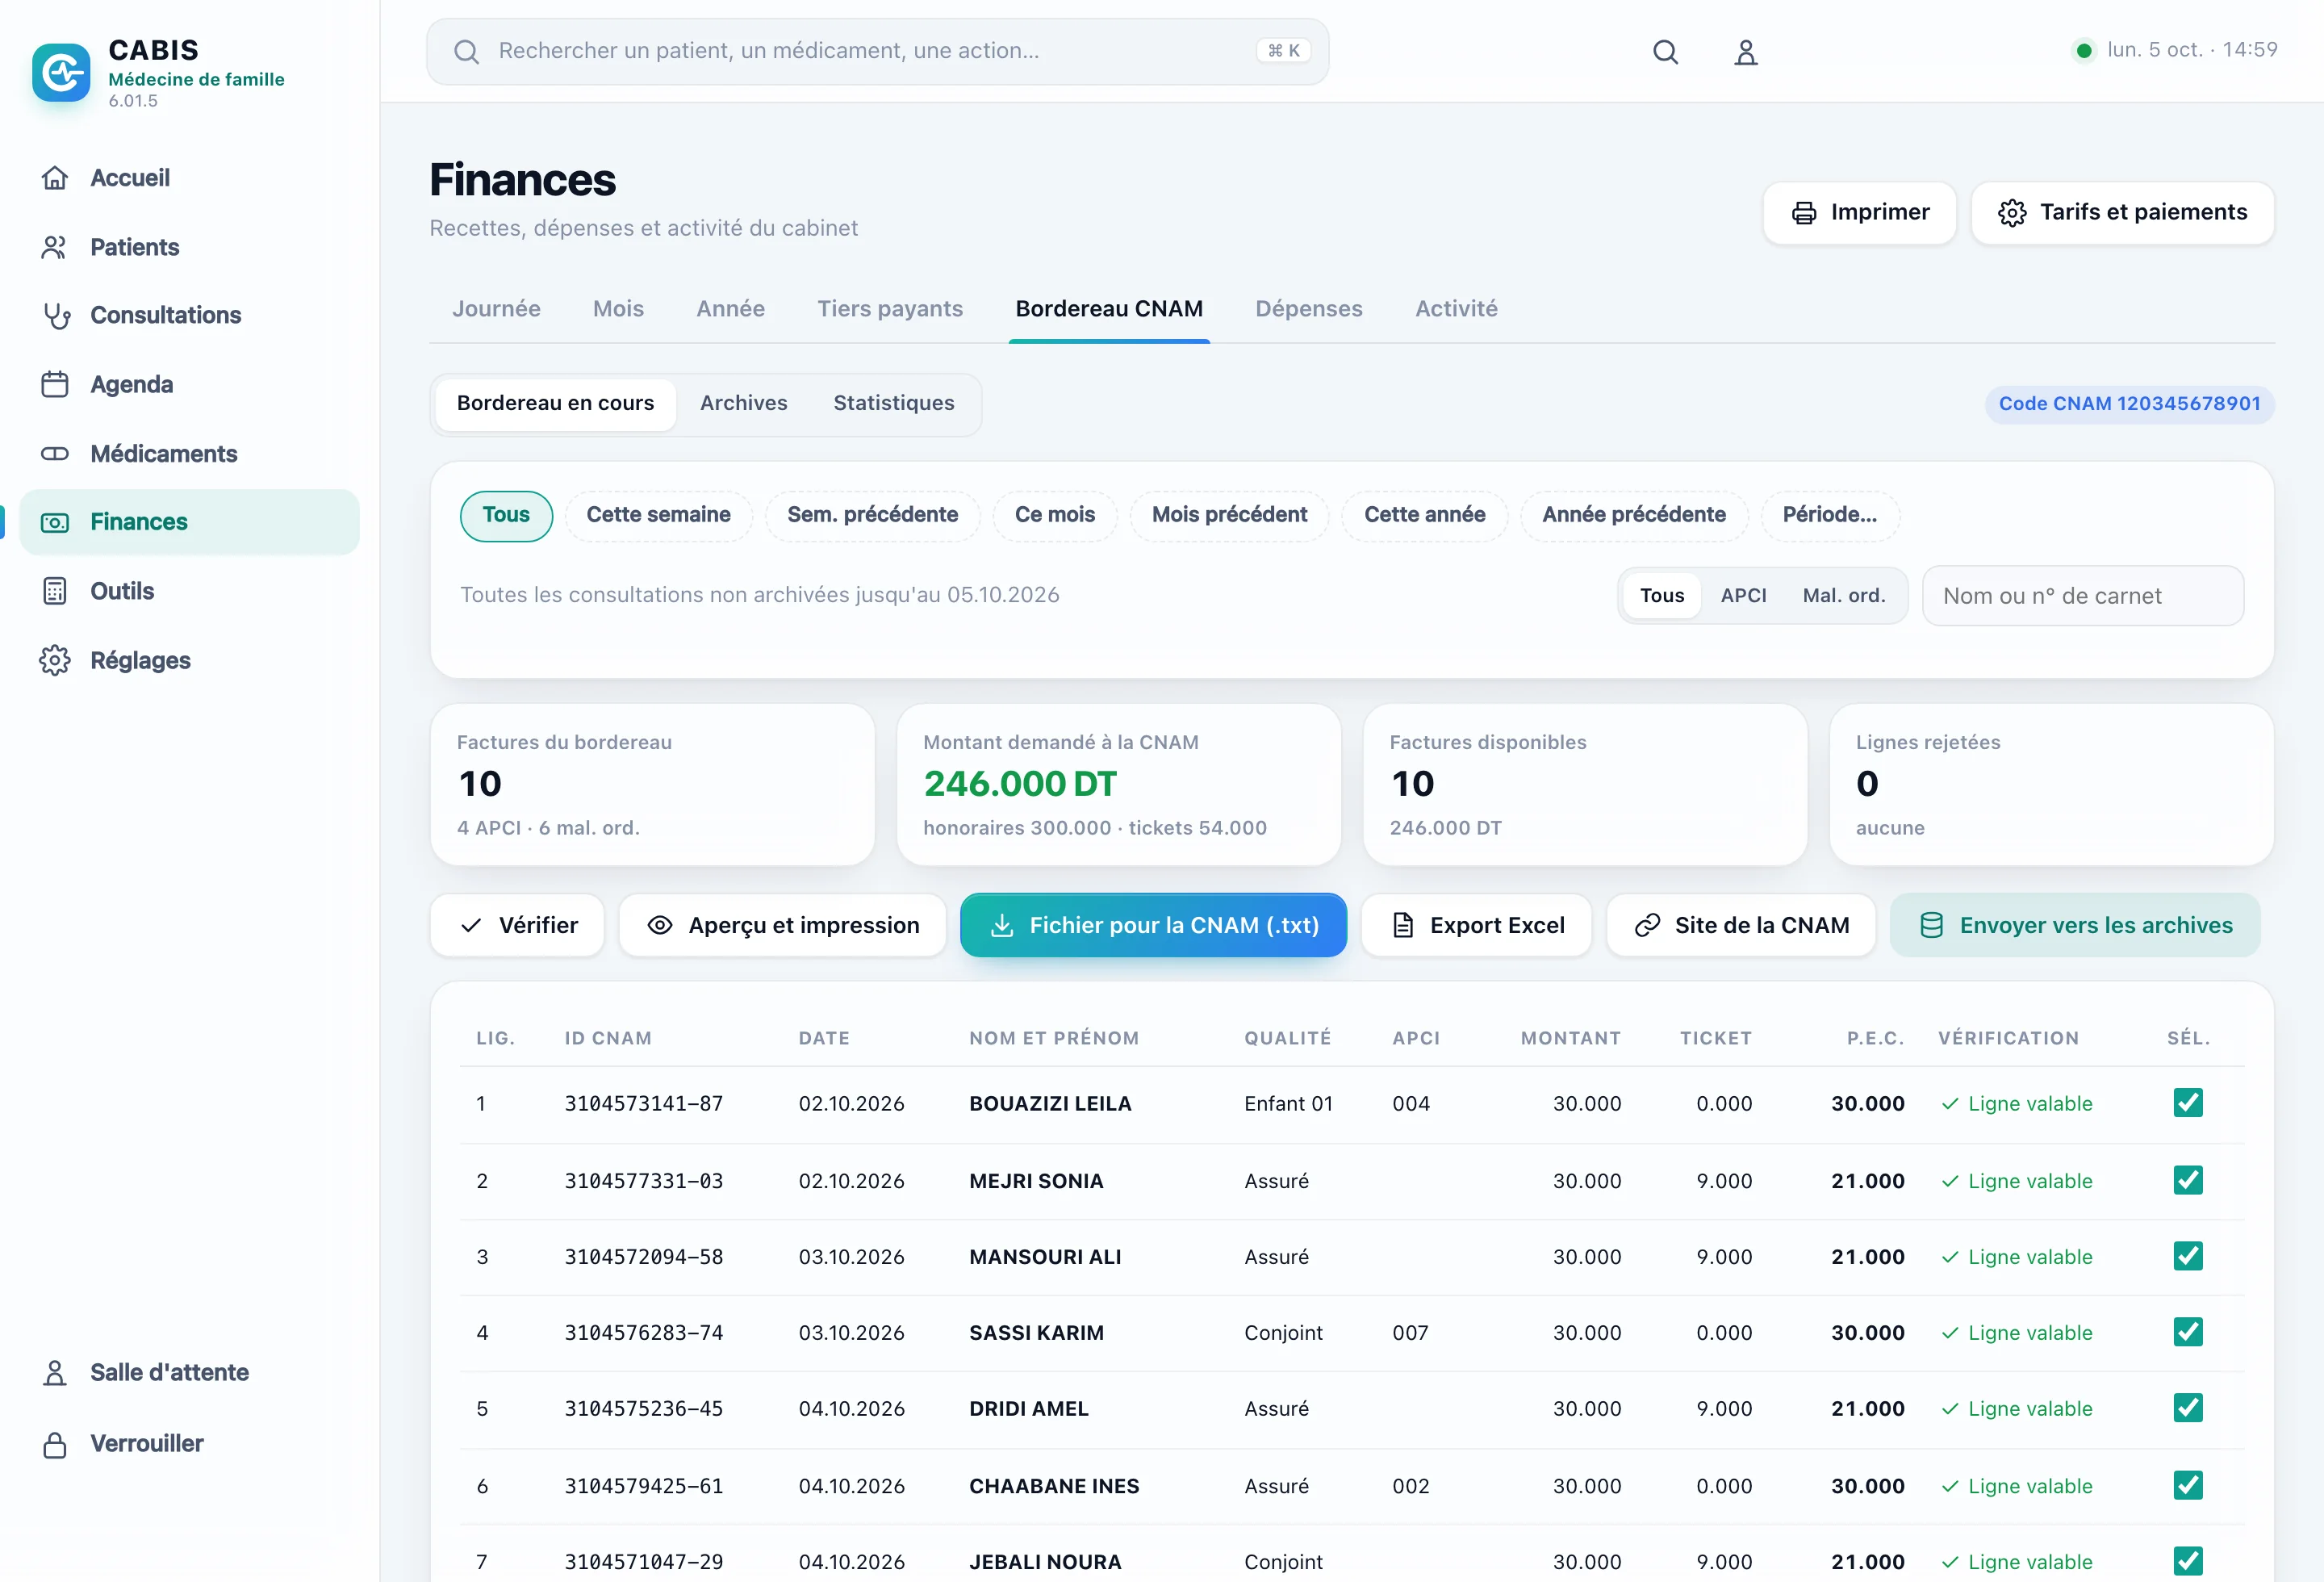Click the eye icon on Aperçu et impression
2324x1582 pixels.
[660, 926]
